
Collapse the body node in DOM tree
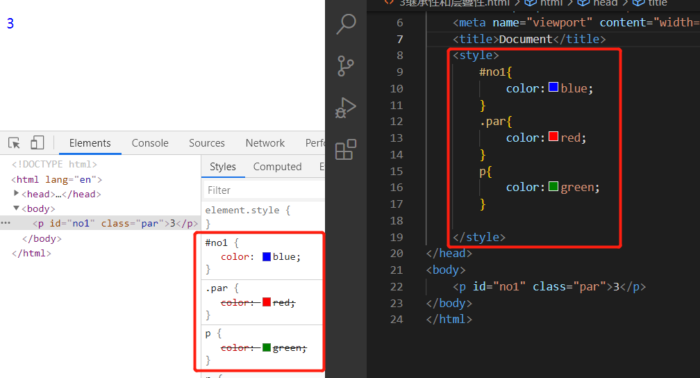16,208
